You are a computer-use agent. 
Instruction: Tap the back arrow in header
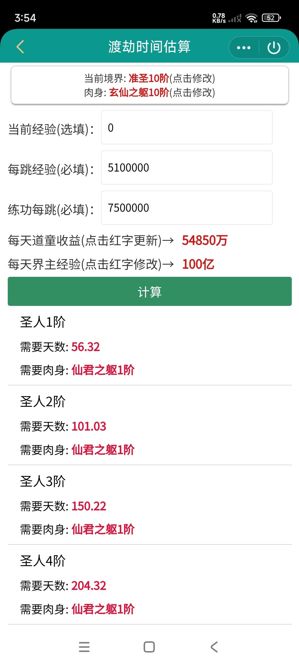click(x=20, y=47)
